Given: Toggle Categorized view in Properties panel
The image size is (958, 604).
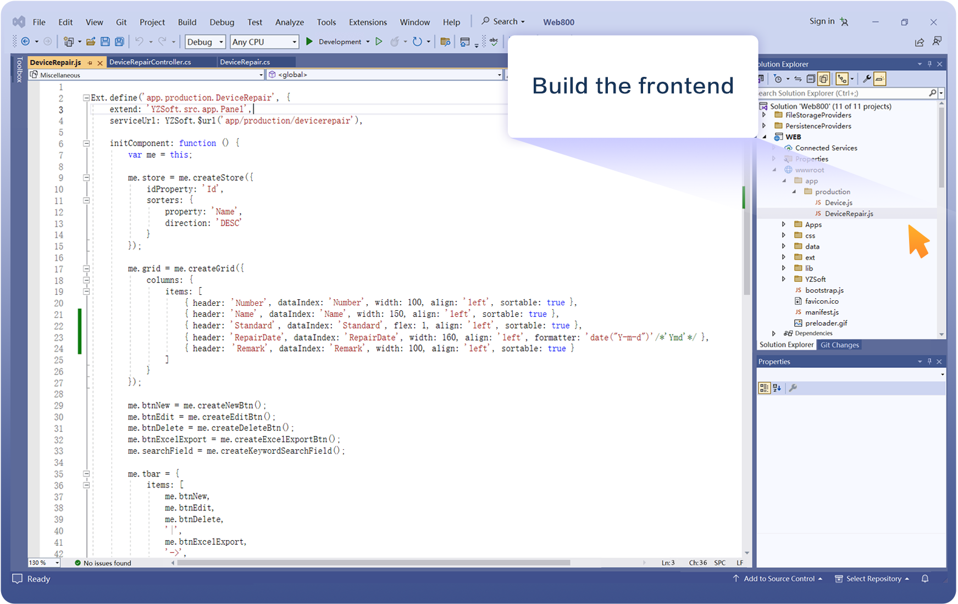Looking at the screenshot, I should click(764, 388).
